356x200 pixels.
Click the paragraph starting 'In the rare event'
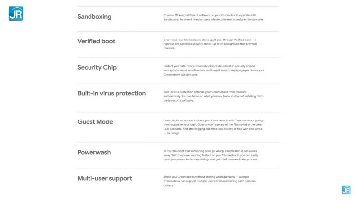(214, 155)
